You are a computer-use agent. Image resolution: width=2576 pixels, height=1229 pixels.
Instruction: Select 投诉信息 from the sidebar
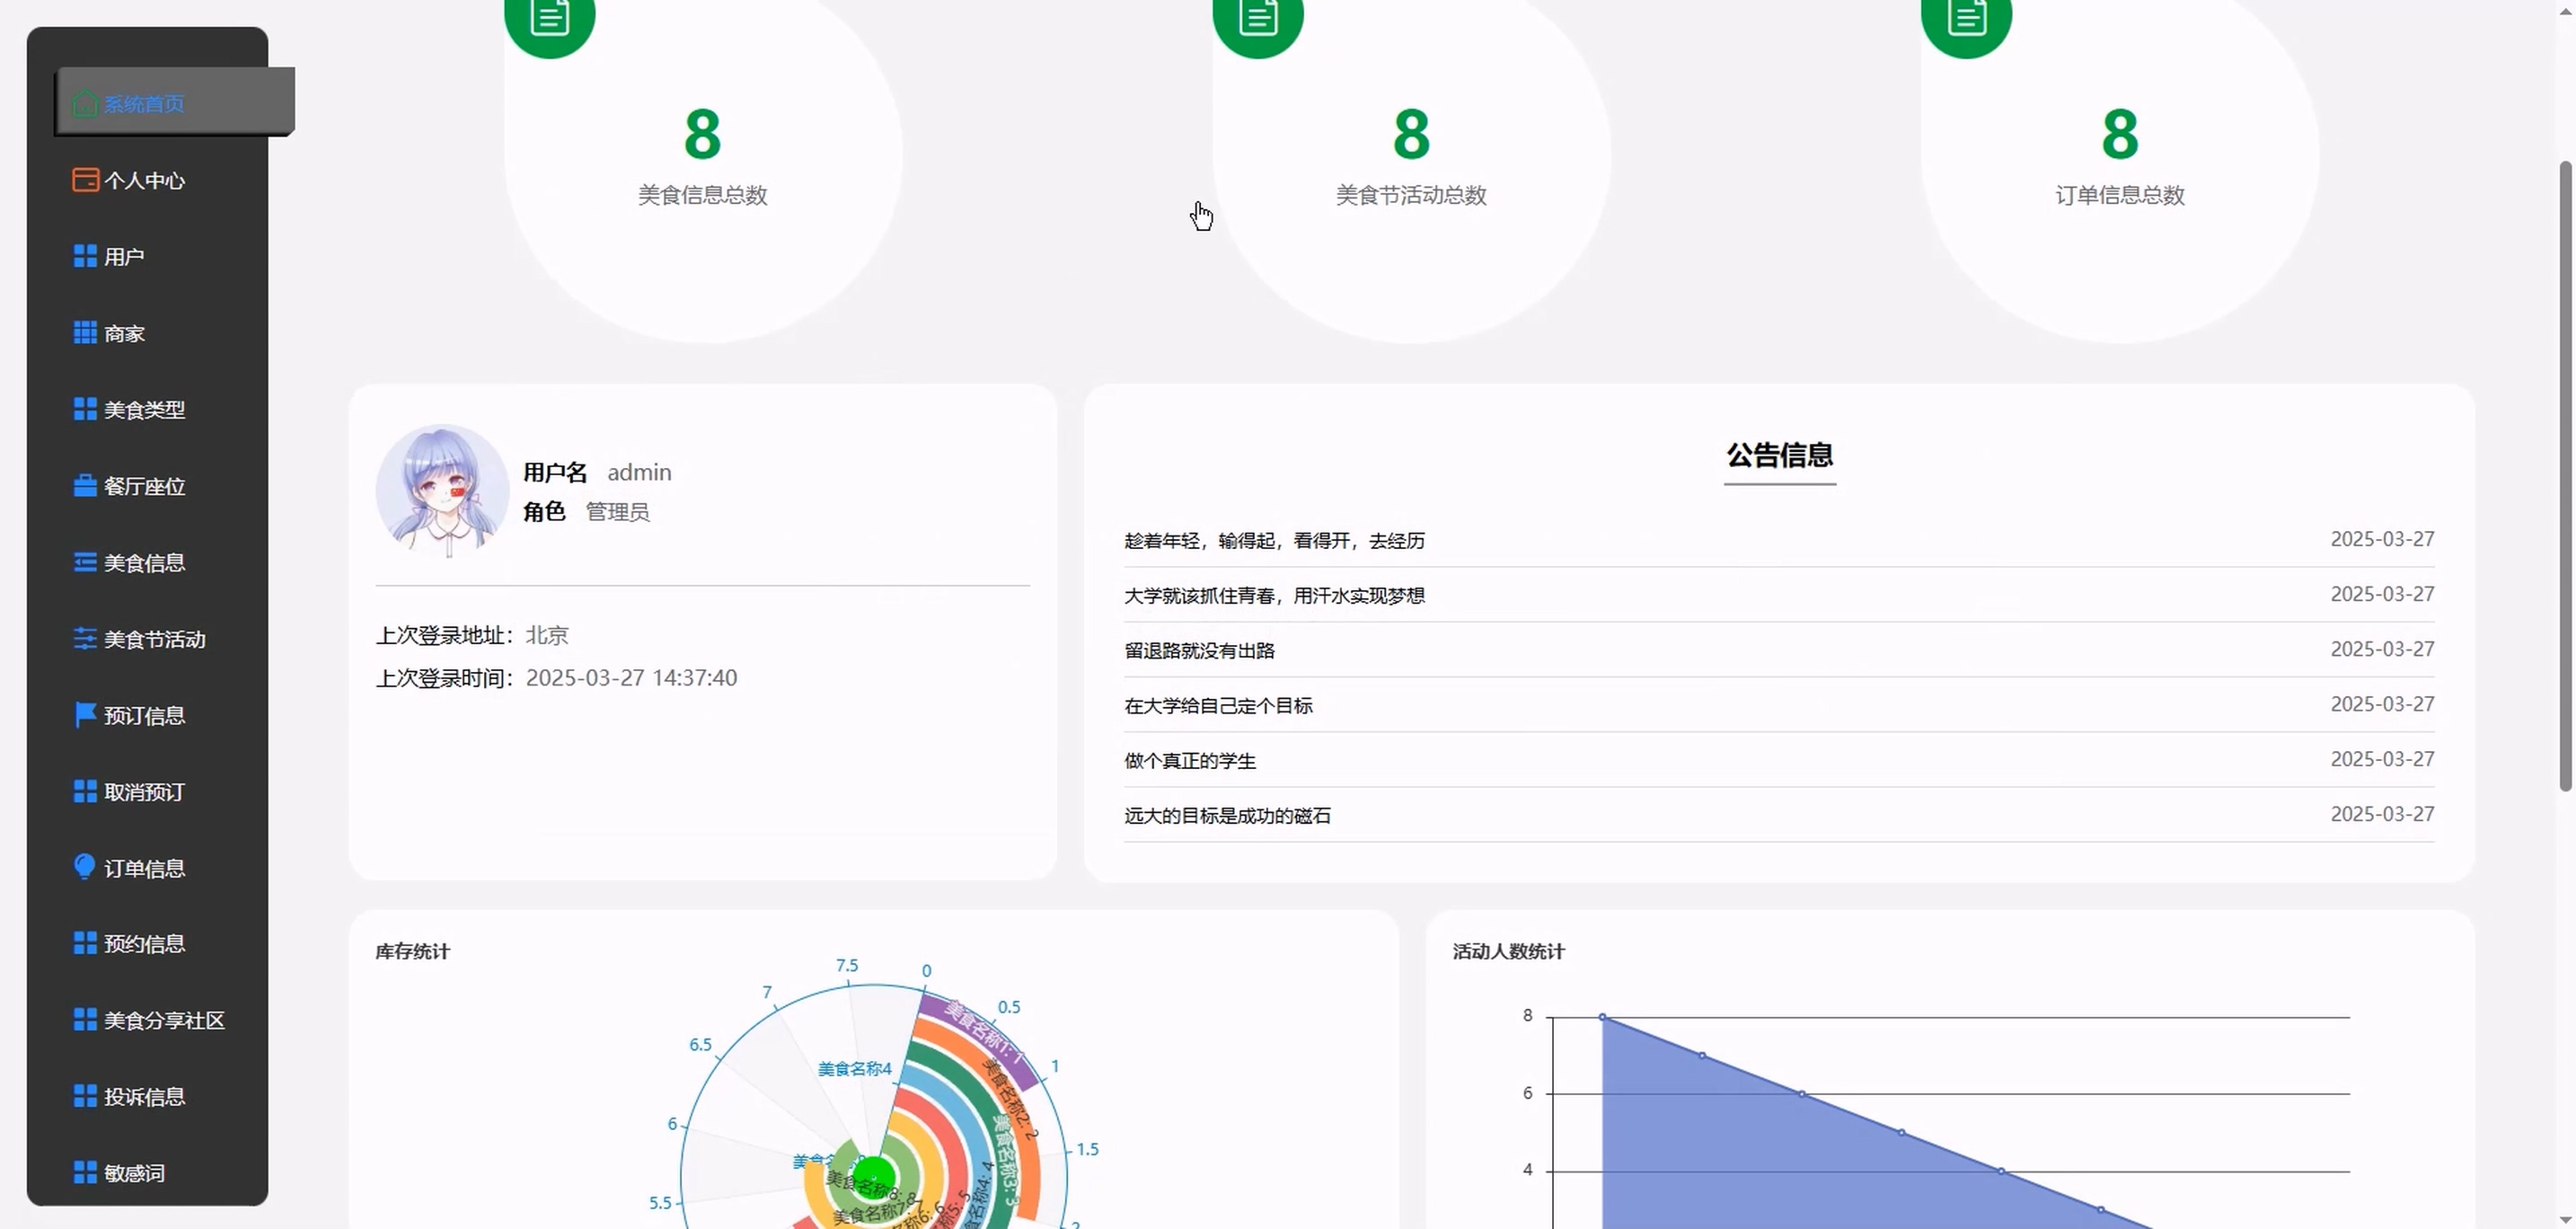[144, 1097]
